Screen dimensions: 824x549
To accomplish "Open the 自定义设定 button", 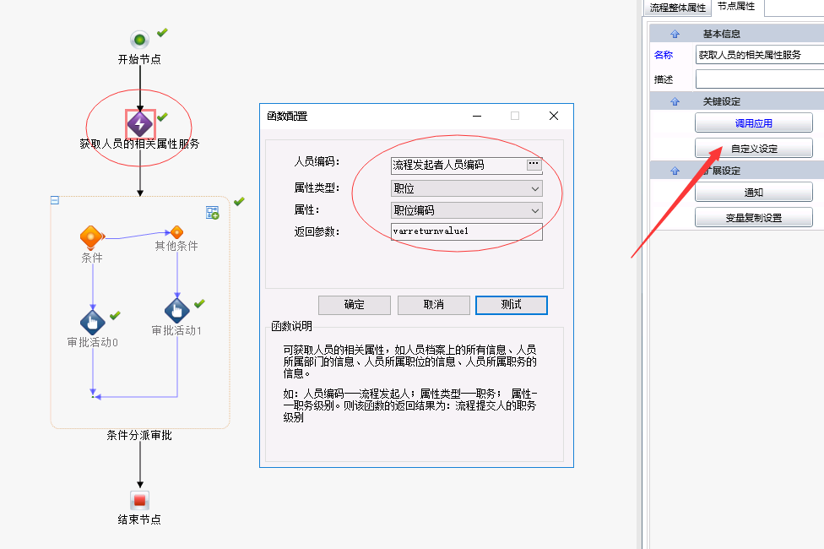I will (754, 149).
